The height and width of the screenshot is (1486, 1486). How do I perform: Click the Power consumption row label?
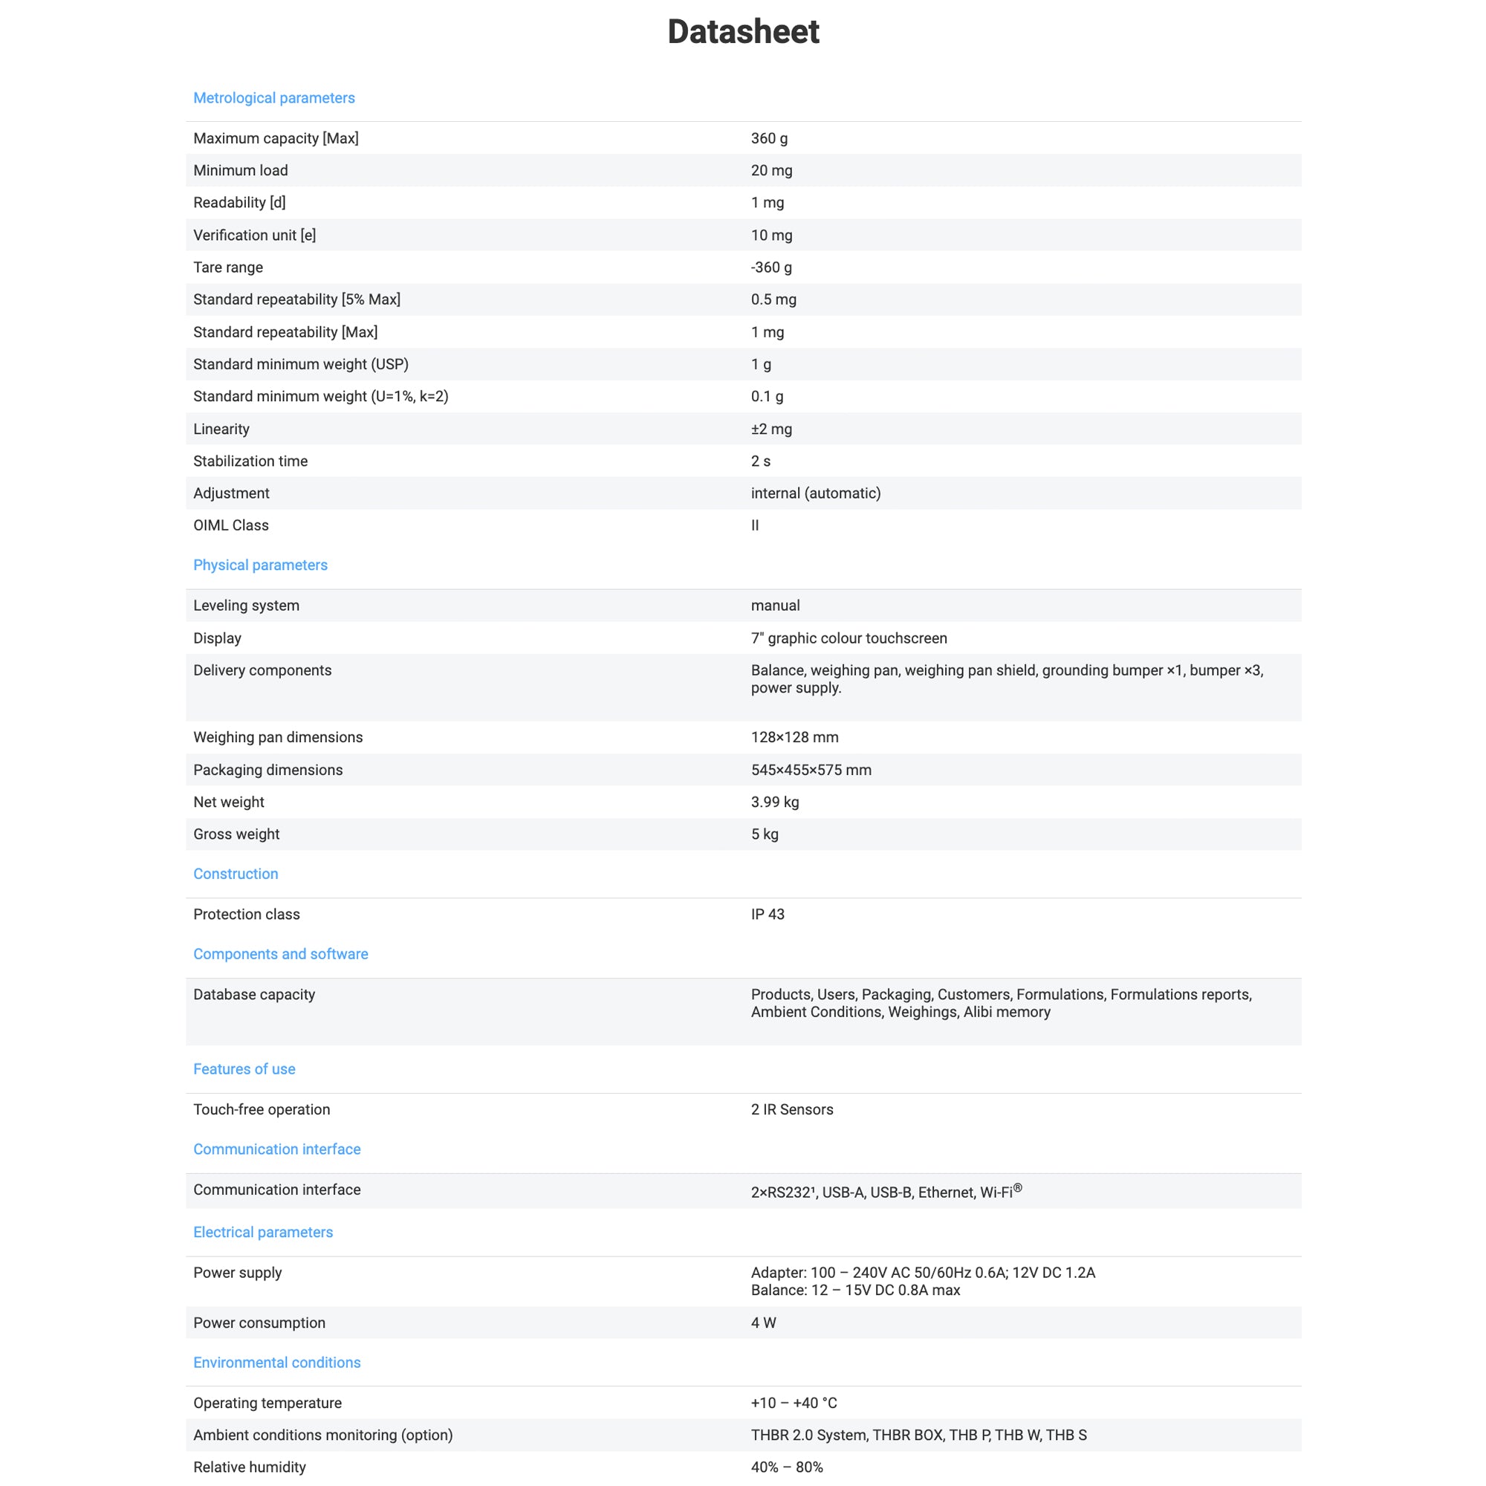pyautogui.click(x=259, y=1323)
